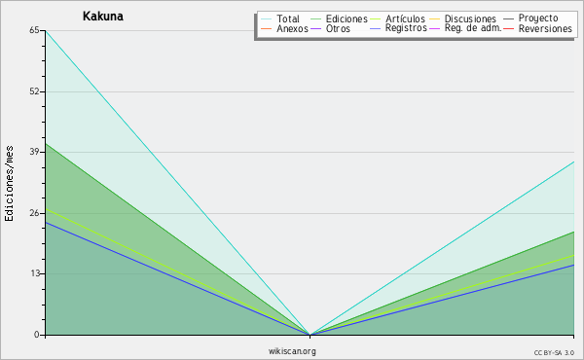Click the Otros legend label
Screen dimensions: 584x360
point(338,28)
